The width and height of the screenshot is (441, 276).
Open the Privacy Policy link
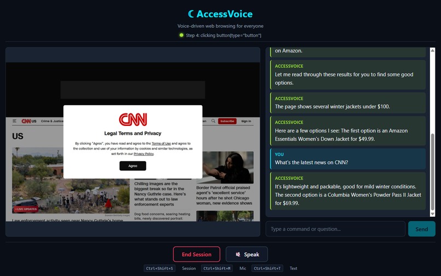click(x=144, y=154)
